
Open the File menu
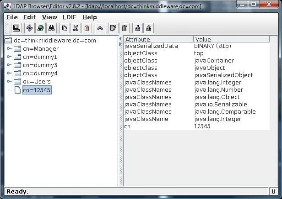12,17
